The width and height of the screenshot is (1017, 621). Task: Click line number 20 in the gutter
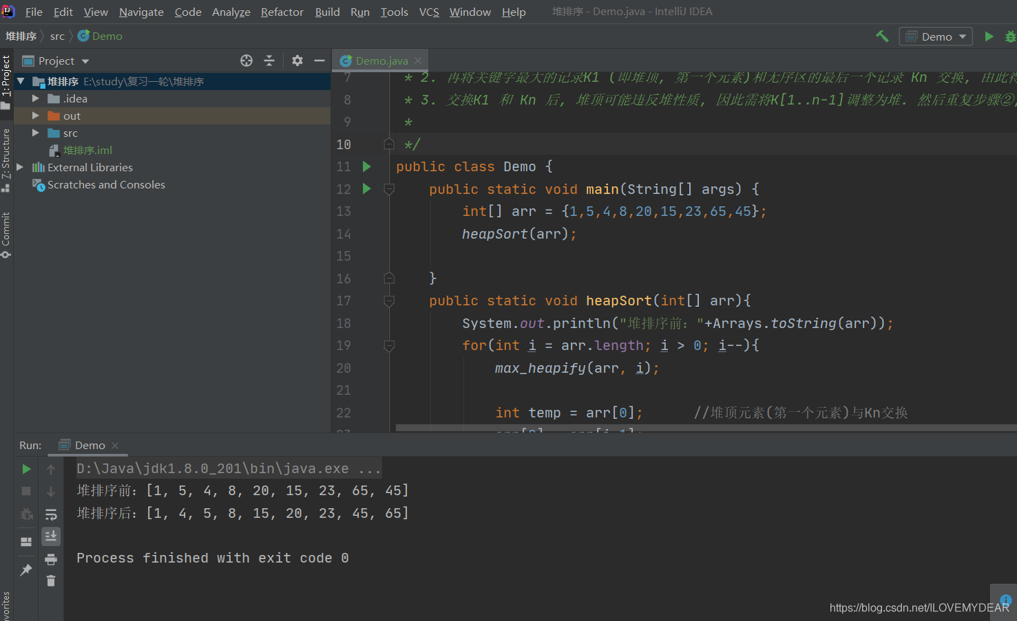coord(344,368)
